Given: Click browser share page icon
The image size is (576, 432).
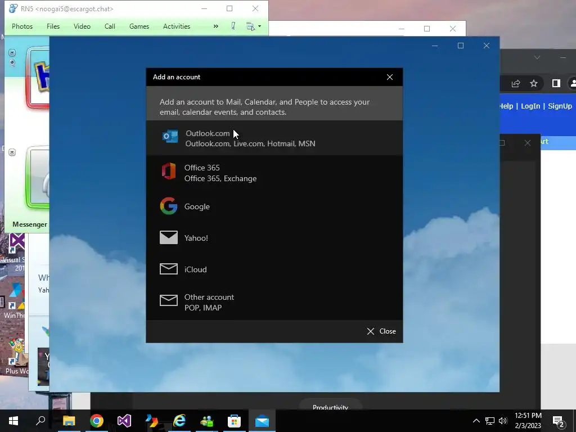Looking at the screenshot, I should pyautogui.click(x=516, y=84).
